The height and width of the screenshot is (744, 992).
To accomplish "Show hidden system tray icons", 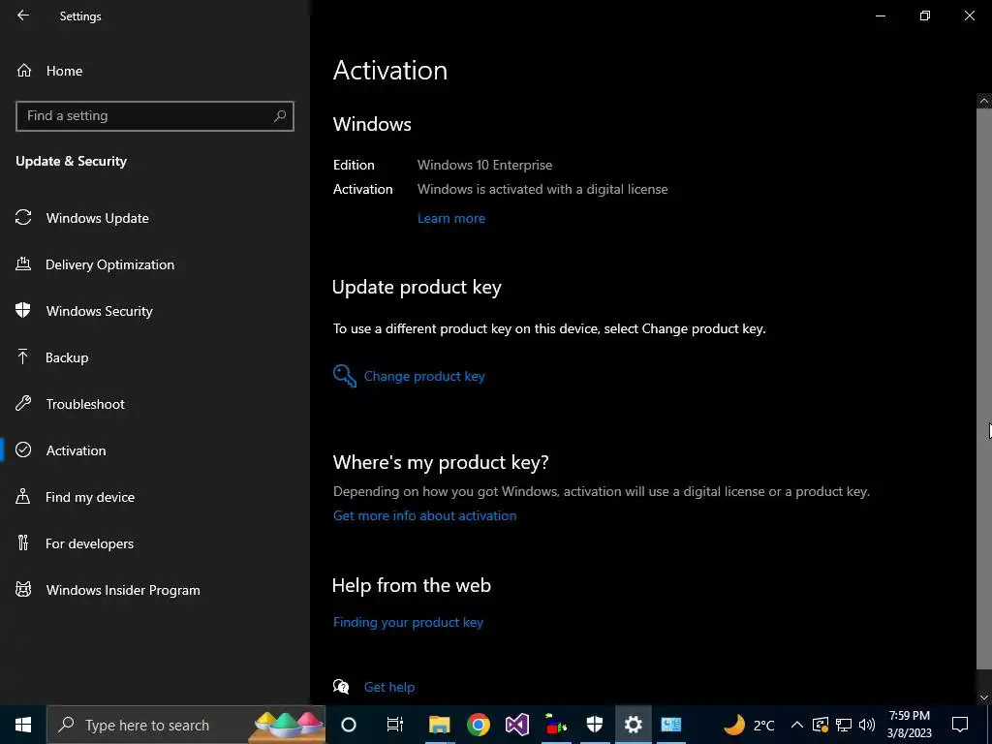I will tap(797, 725).
